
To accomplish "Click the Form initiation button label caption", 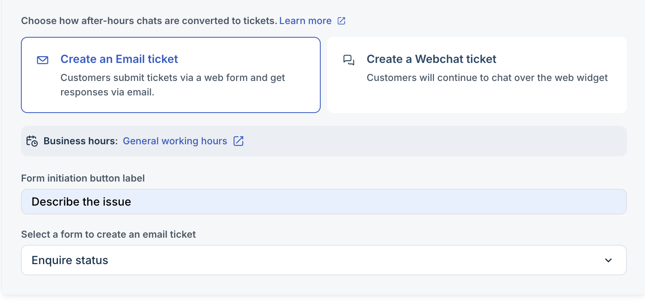I will tap(83, 178).
